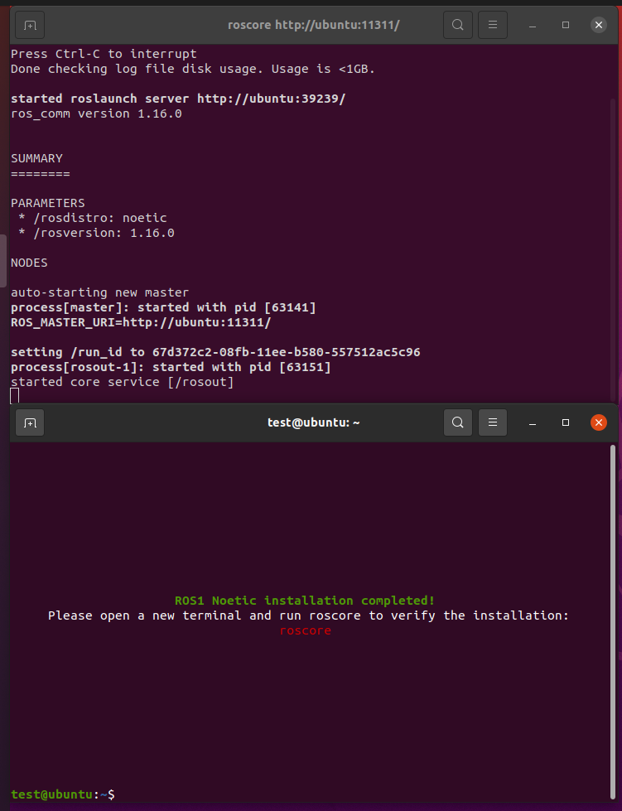Close the test@ubuntu terminal window
This screenshot has width=622, height=811.
tap(599, 422)
